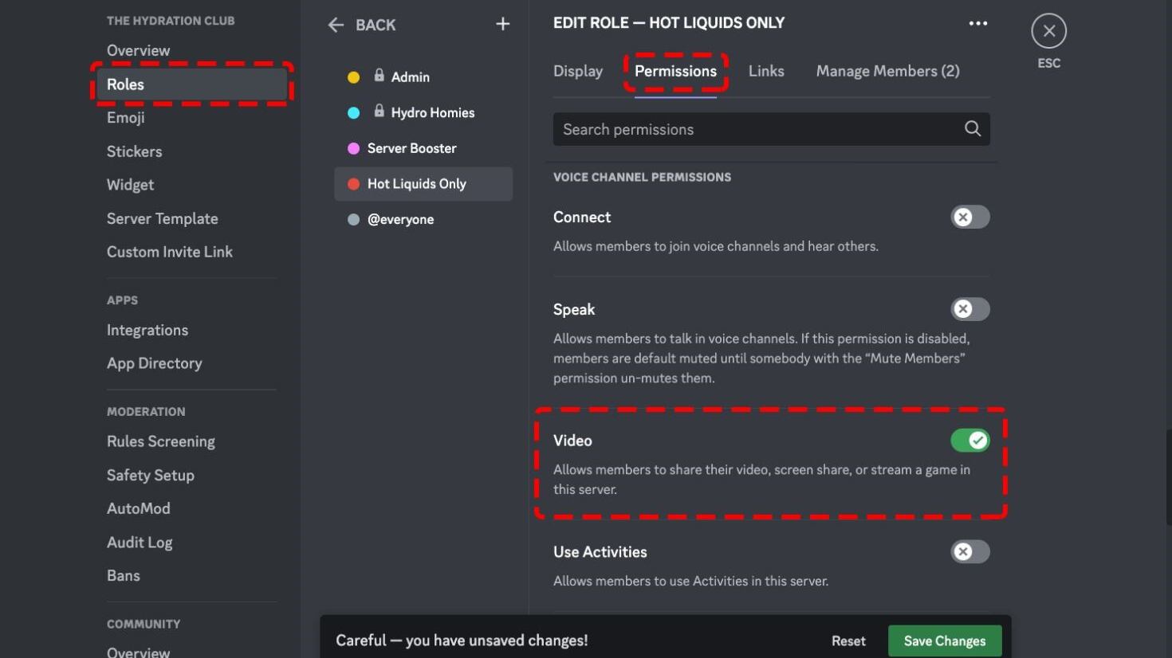Click the Save Changes button

tap(944, 640)
